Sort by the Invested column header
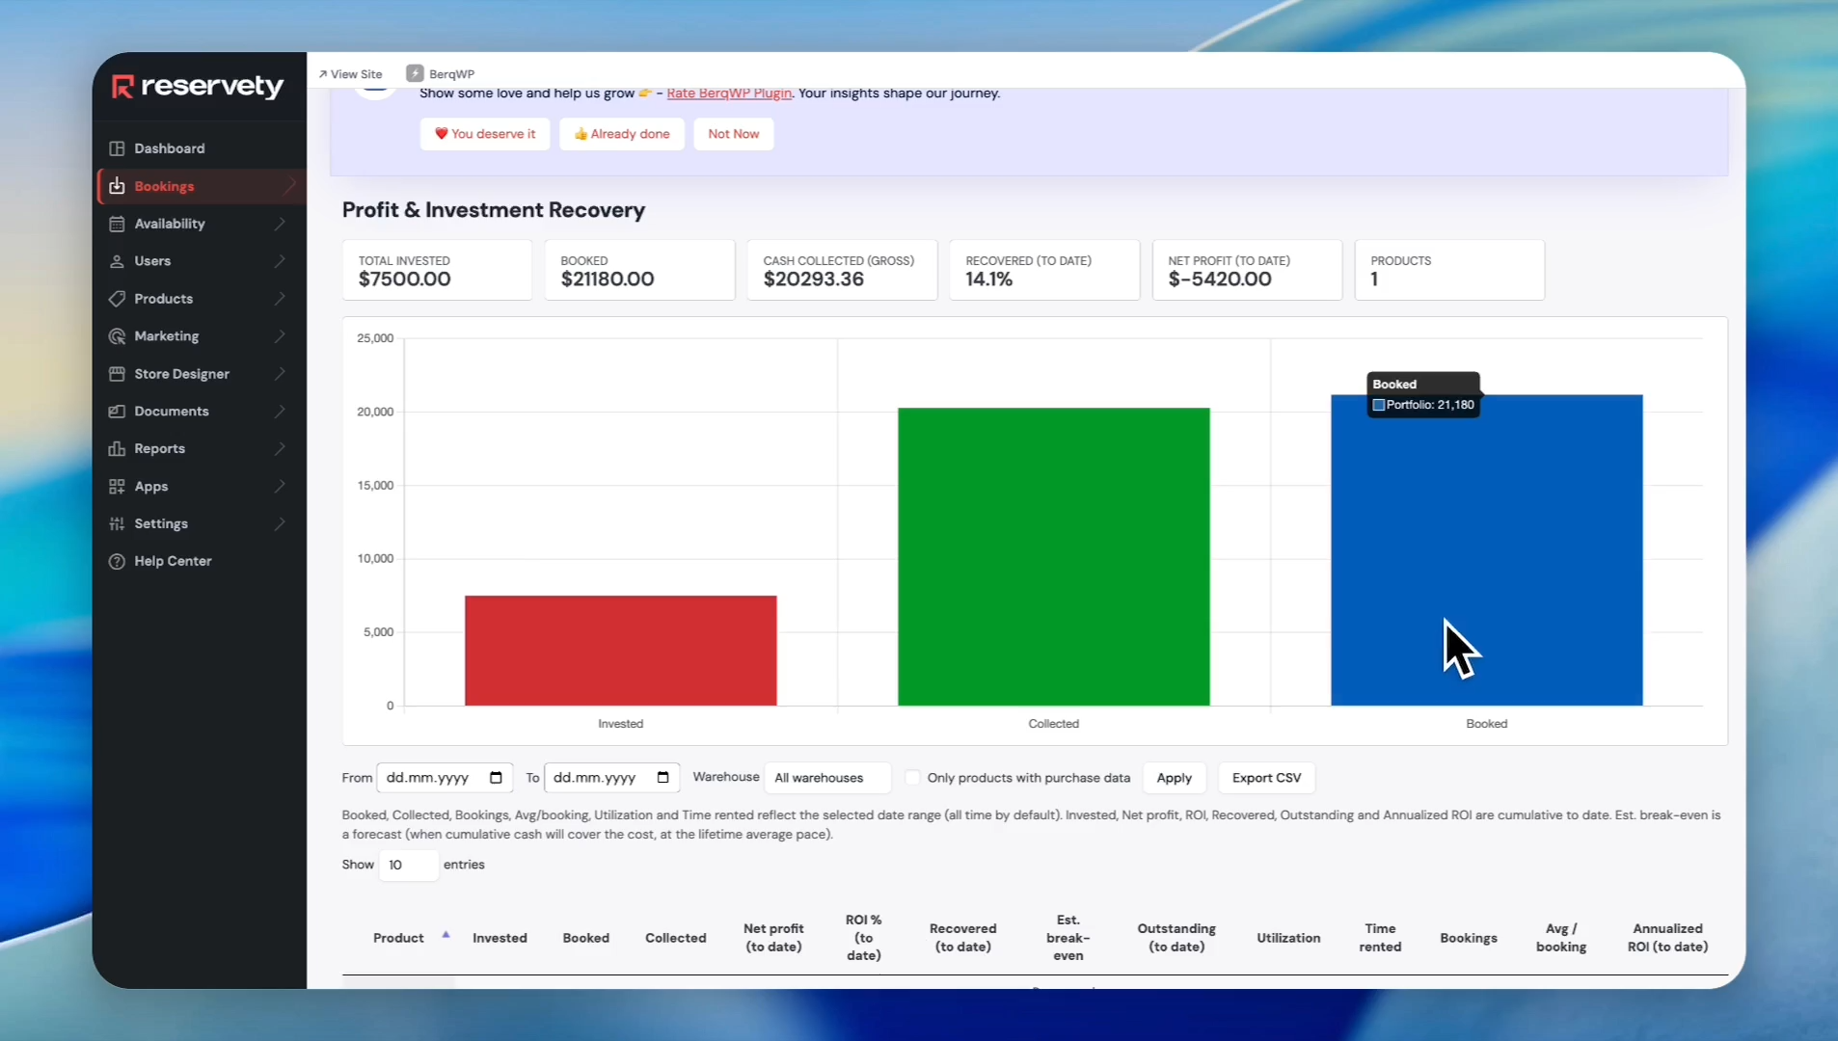 [500, 938]
